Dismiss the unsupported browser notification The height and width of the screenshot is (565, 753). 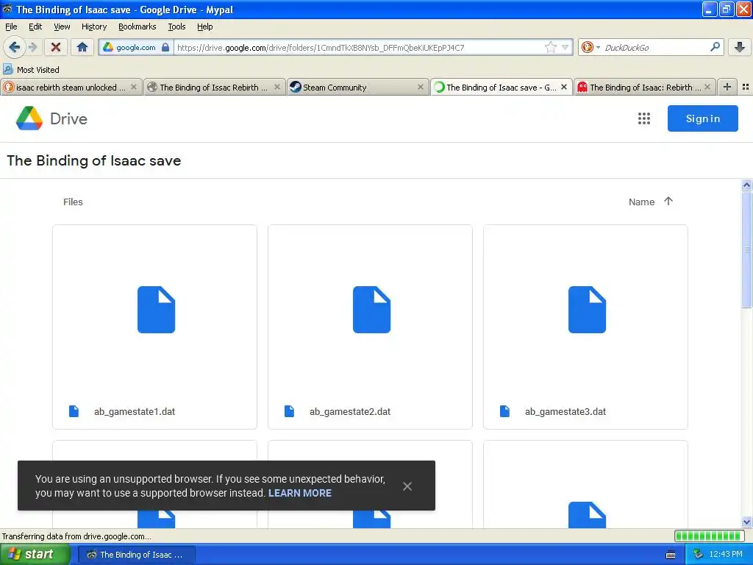point(407,486)
